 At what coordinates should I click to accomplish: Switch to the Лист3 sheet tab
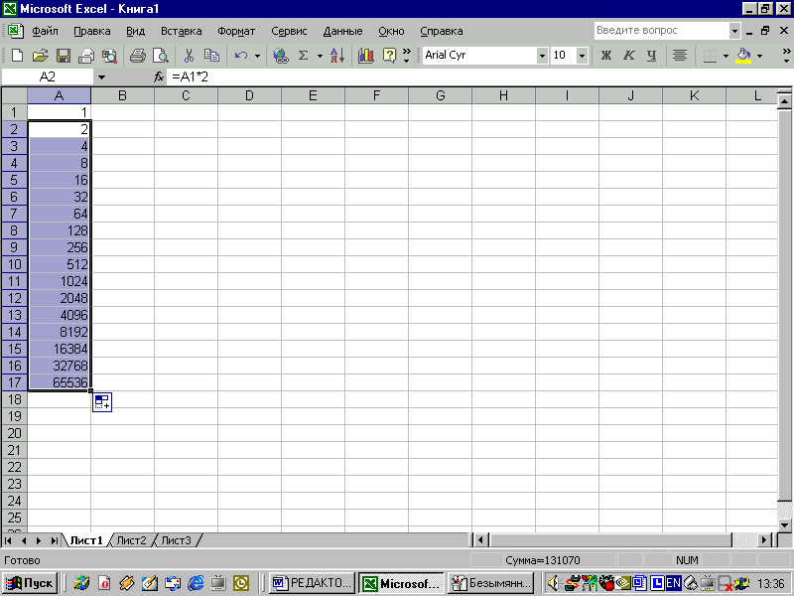point(176,540)
